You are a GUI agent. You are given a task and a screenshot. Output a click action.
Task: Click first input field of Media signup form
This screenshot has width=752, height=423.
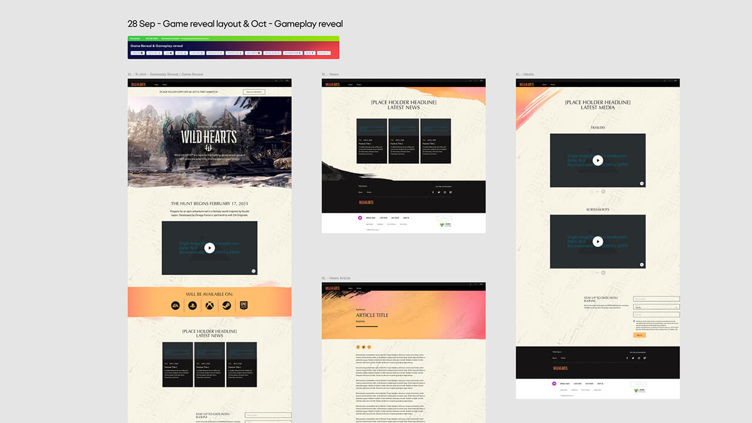[656, 299]
